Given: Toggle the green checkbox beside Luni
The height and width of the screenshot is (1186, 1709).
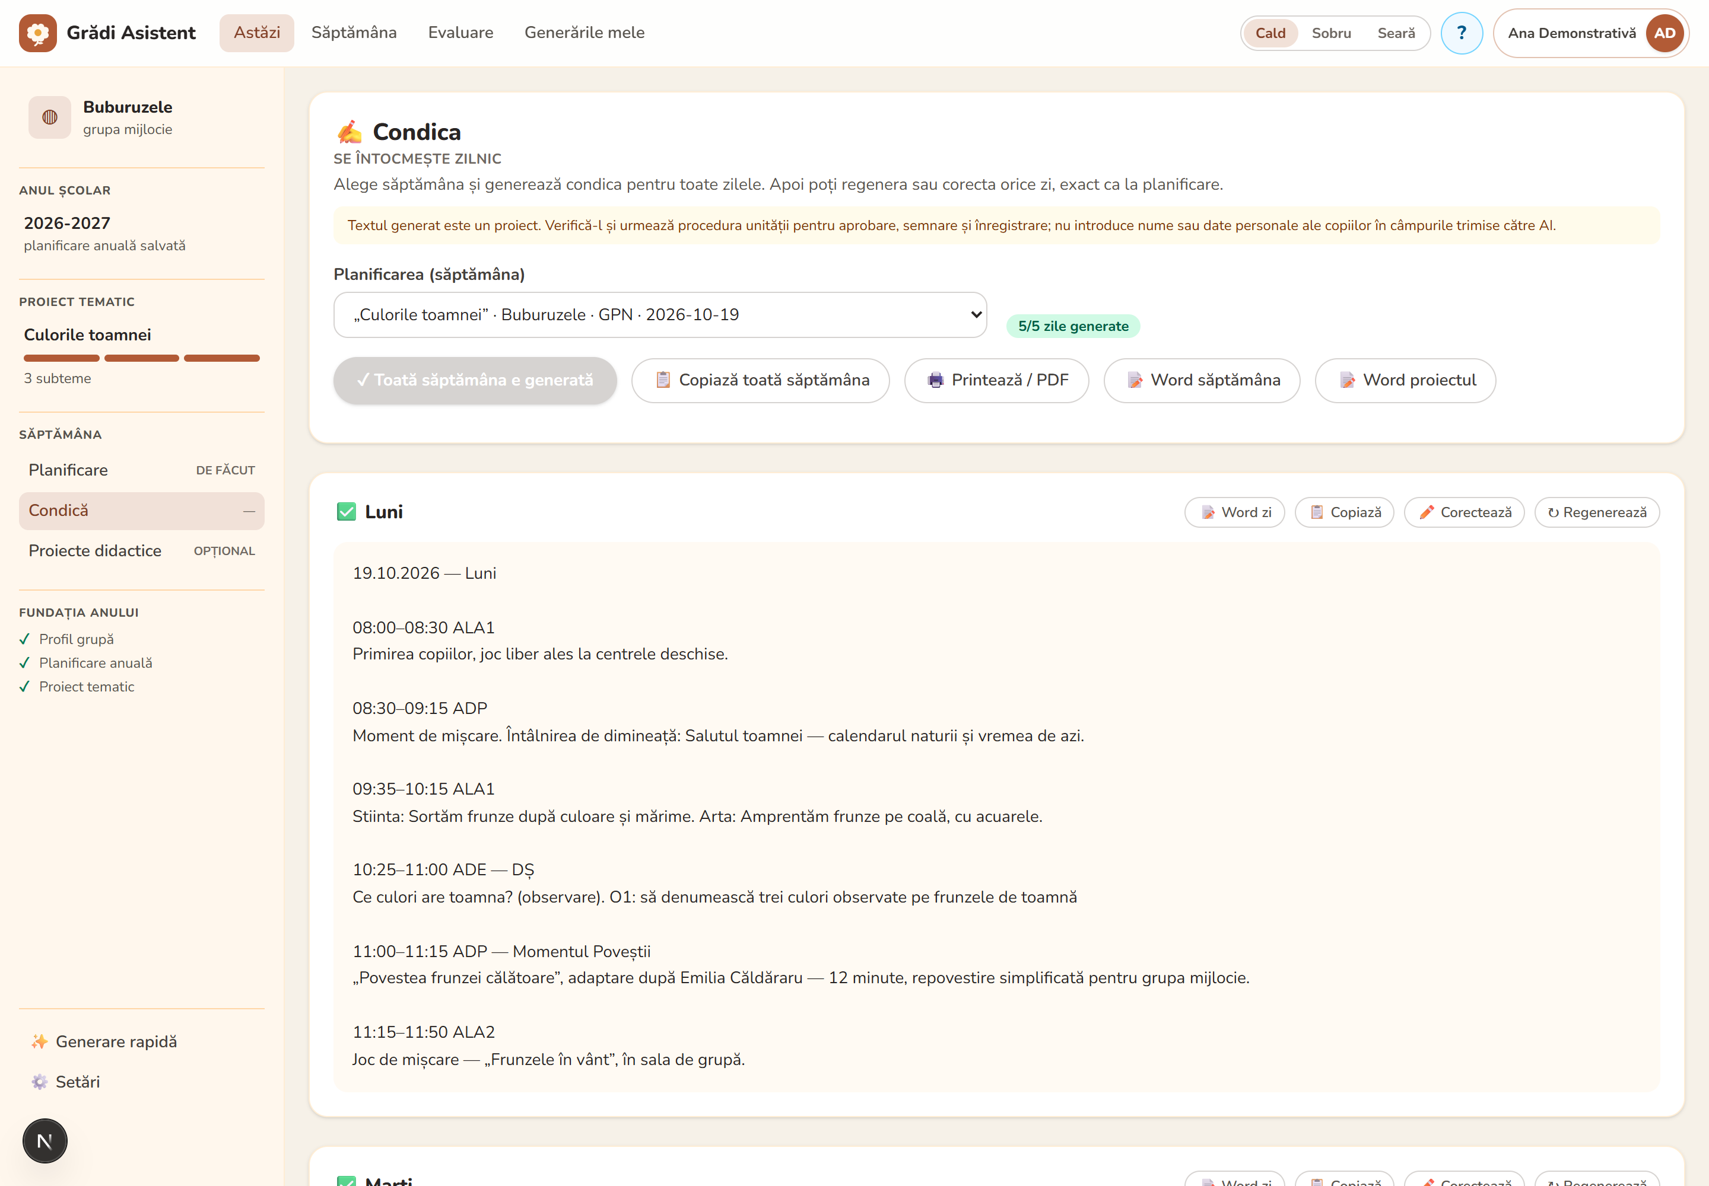Looking at the screenshot, I should point(347,512).
